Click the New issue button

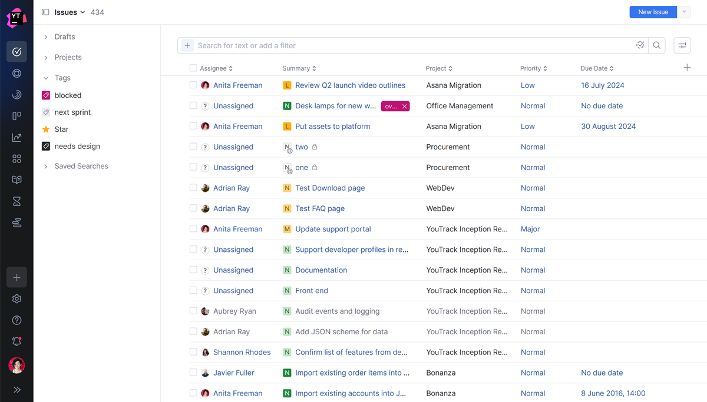(652, 12)
